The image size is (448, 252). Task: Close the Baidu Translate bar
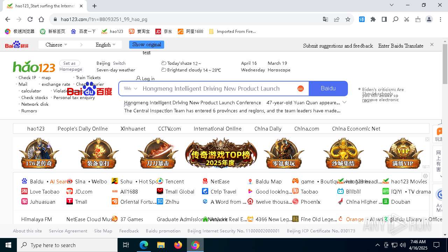[432, 44]
